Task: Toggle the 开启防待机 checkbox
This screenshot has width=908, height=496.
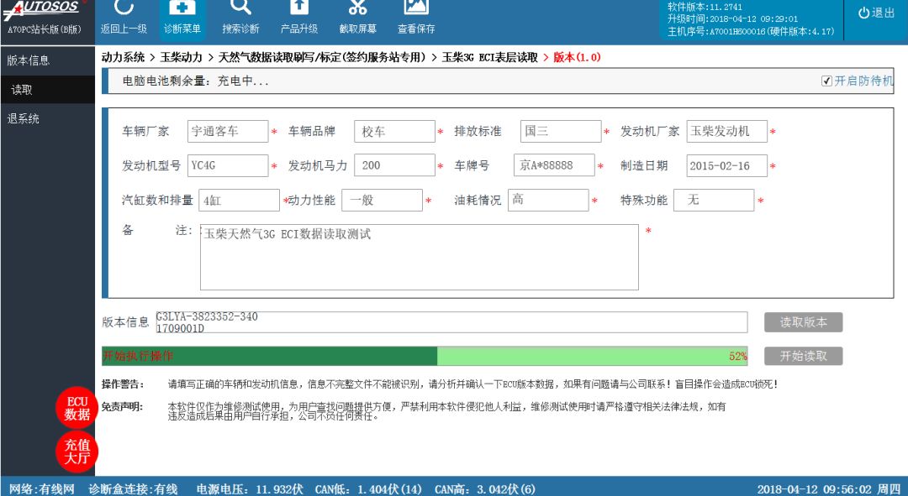Action: [x=827, y=81]
